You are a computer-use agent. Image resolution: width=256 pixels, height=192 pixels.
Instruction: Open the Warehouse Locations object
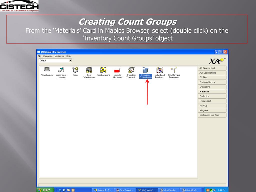61,73
